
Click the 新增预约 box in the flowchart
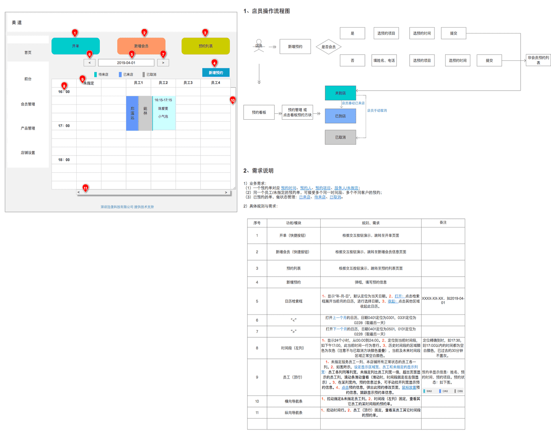[295, 47]
